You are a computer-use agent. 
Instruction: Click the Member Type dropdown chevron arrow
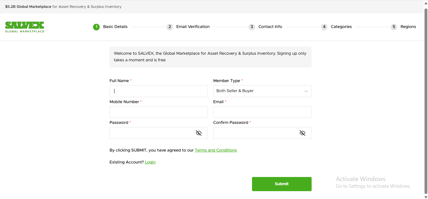pyautogui.click(x=306, y=91)
